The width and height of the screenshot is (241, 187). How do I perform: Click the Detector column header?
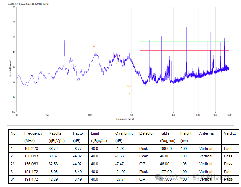tap(147, 133)
